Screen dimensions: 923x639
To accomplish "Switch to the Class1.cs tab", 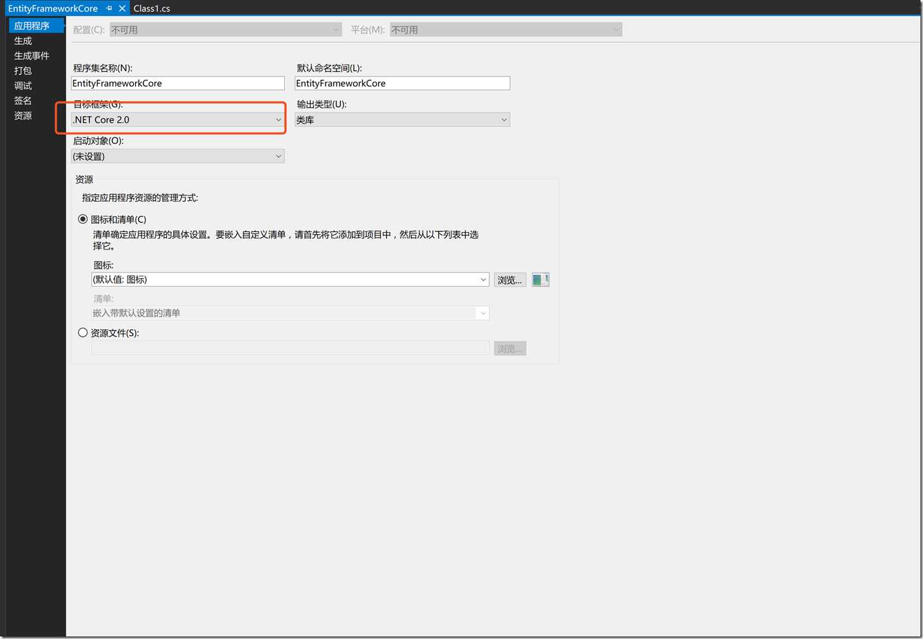I will tap(152, 8).
